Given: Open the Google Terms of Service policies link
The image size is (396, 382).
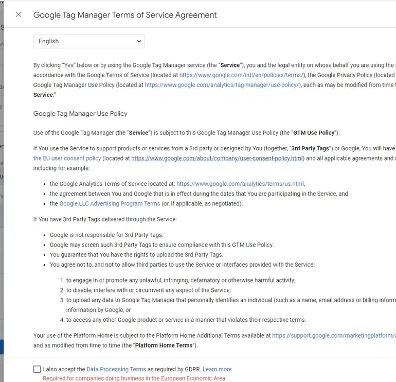Looking at the screenshot, I should [242, 75].
